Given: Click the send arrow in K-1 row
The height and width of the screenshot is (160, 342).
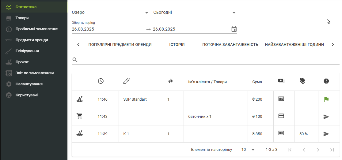Looking at the screenshot, I should (326, 134).
